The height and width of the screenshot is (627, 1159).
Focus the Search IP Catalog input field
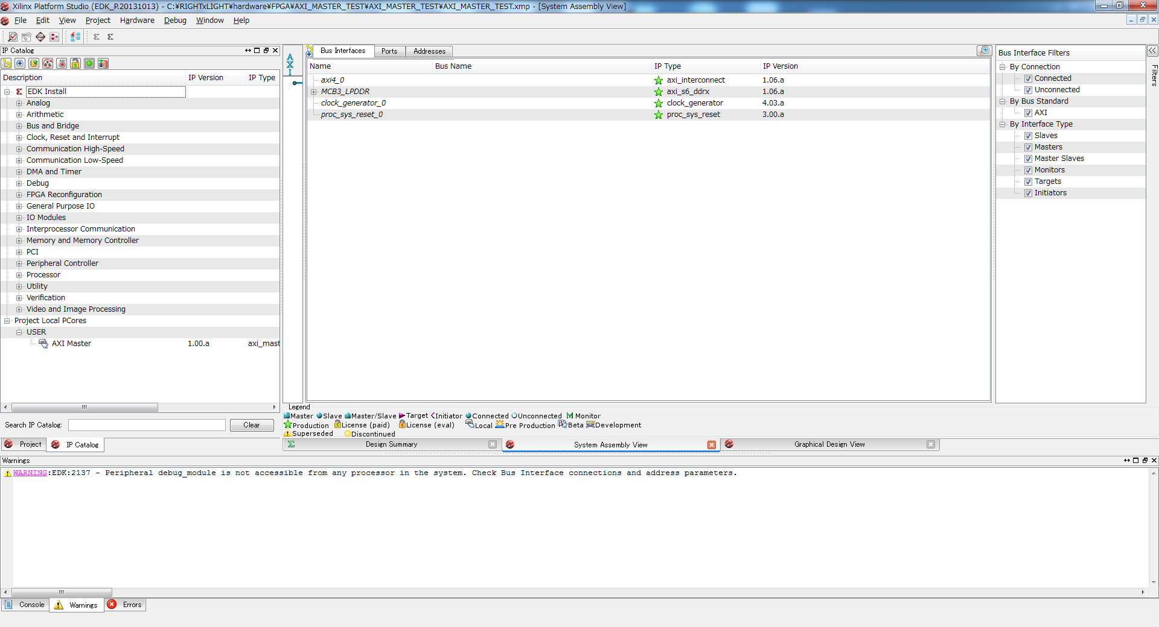[x=147, y=426]
